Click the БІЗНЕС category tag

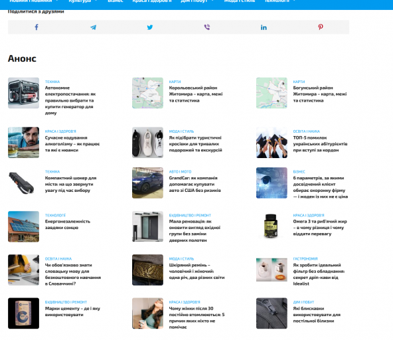299,172
